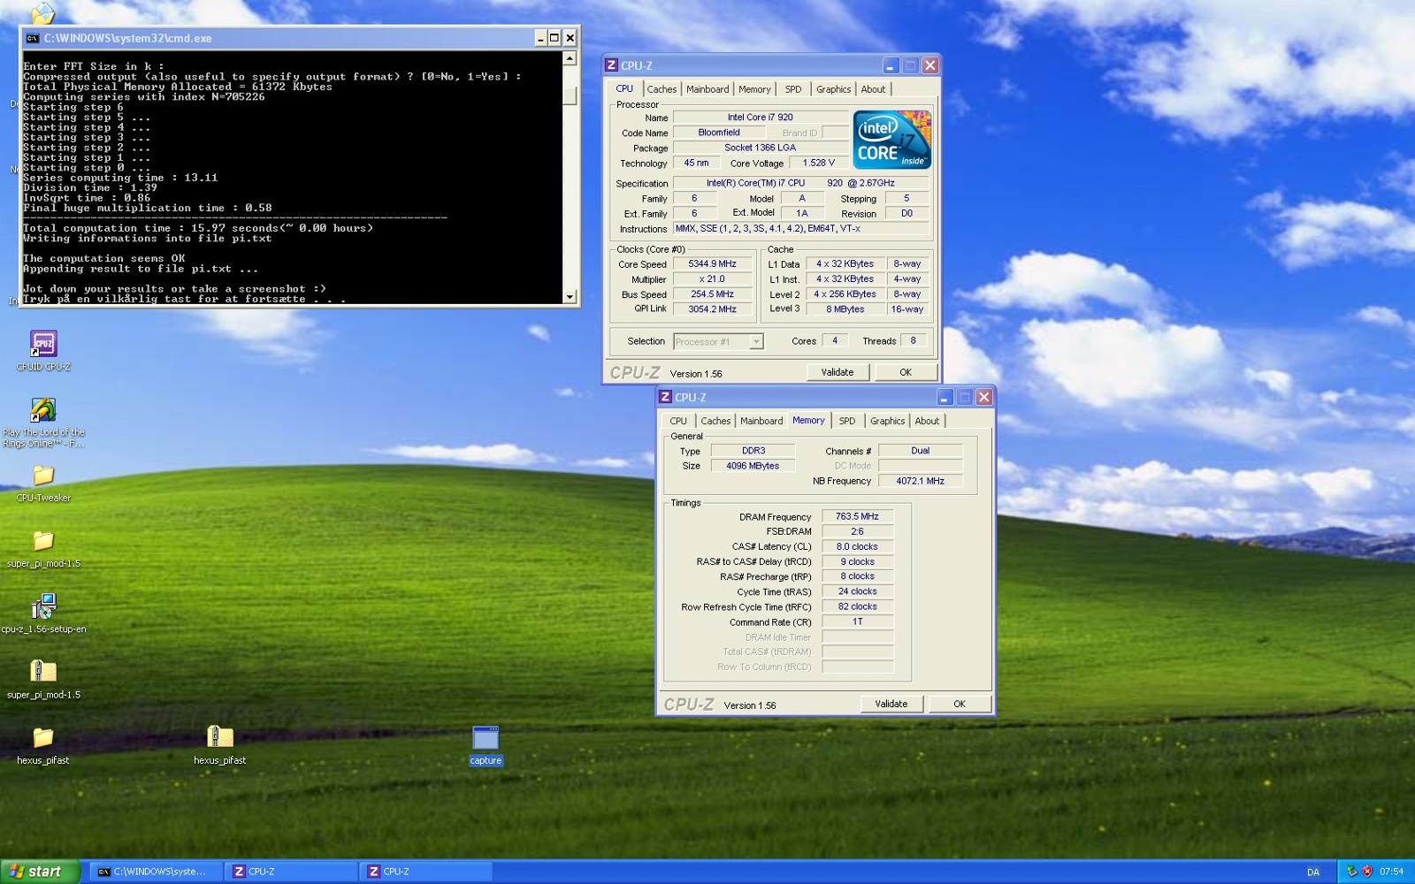The width and height of the screenshot is (1415, 884).
Task: Click the Z icon in Memory CPU-Z title bar
Action: pyautogui.click(x=665, y=397)
